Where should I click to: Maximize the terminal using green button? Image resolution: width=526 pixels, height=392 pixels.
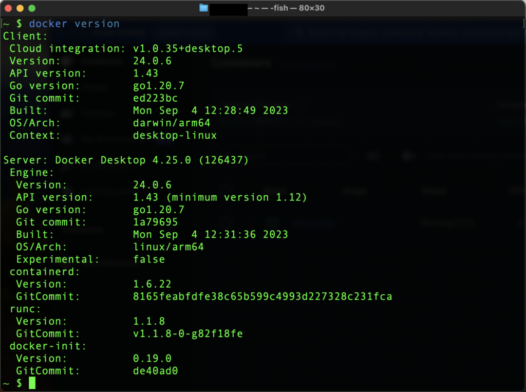point(32,8)
